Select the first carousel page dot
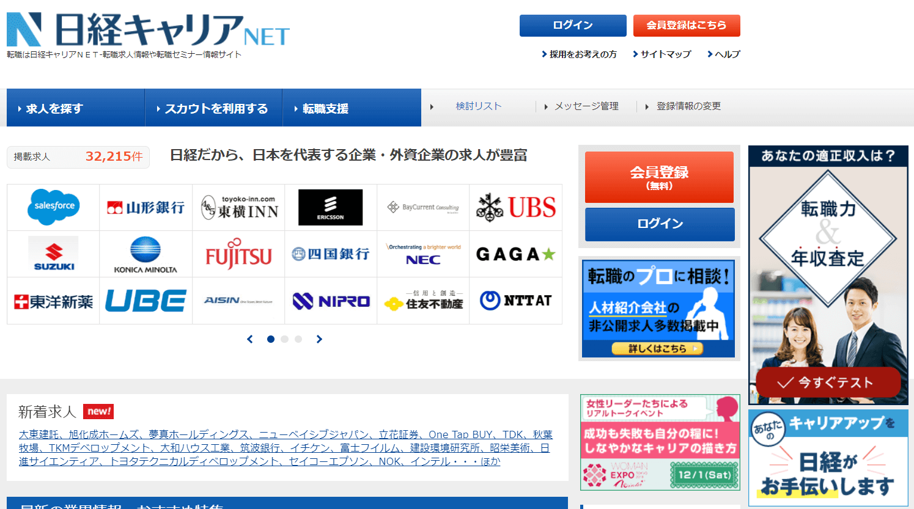914x509 pixels. coord(271,339)
